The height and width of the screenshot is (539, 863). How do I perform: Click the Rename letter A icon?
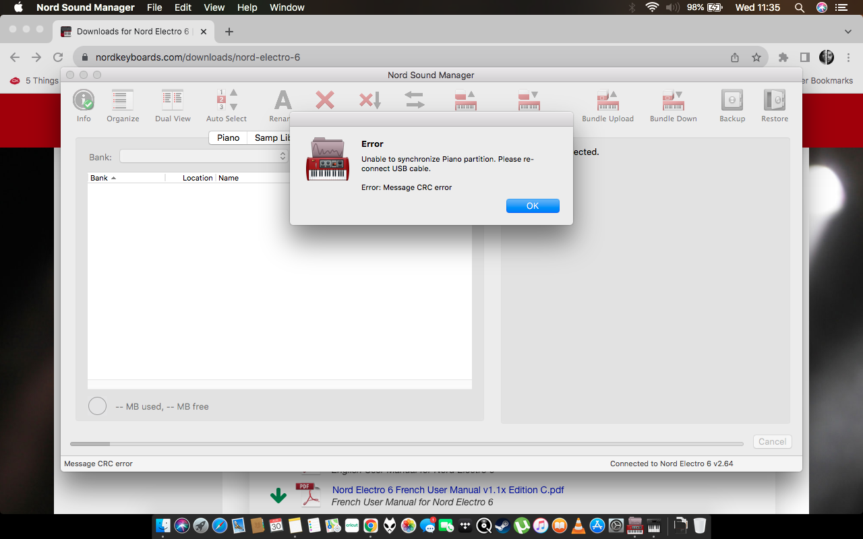pyautogui.click(x=283, y=100)
